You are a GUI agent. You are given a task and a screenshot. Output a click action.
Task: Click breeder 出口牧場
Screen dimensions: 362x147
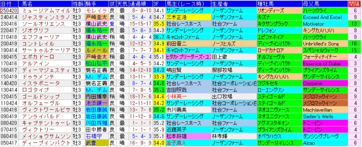point(234,97)
